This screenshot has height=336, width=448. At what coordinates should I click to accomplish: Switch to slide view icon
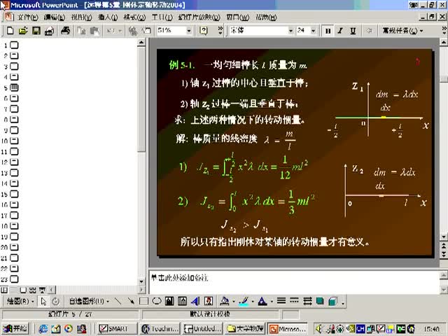click(23, 290)
